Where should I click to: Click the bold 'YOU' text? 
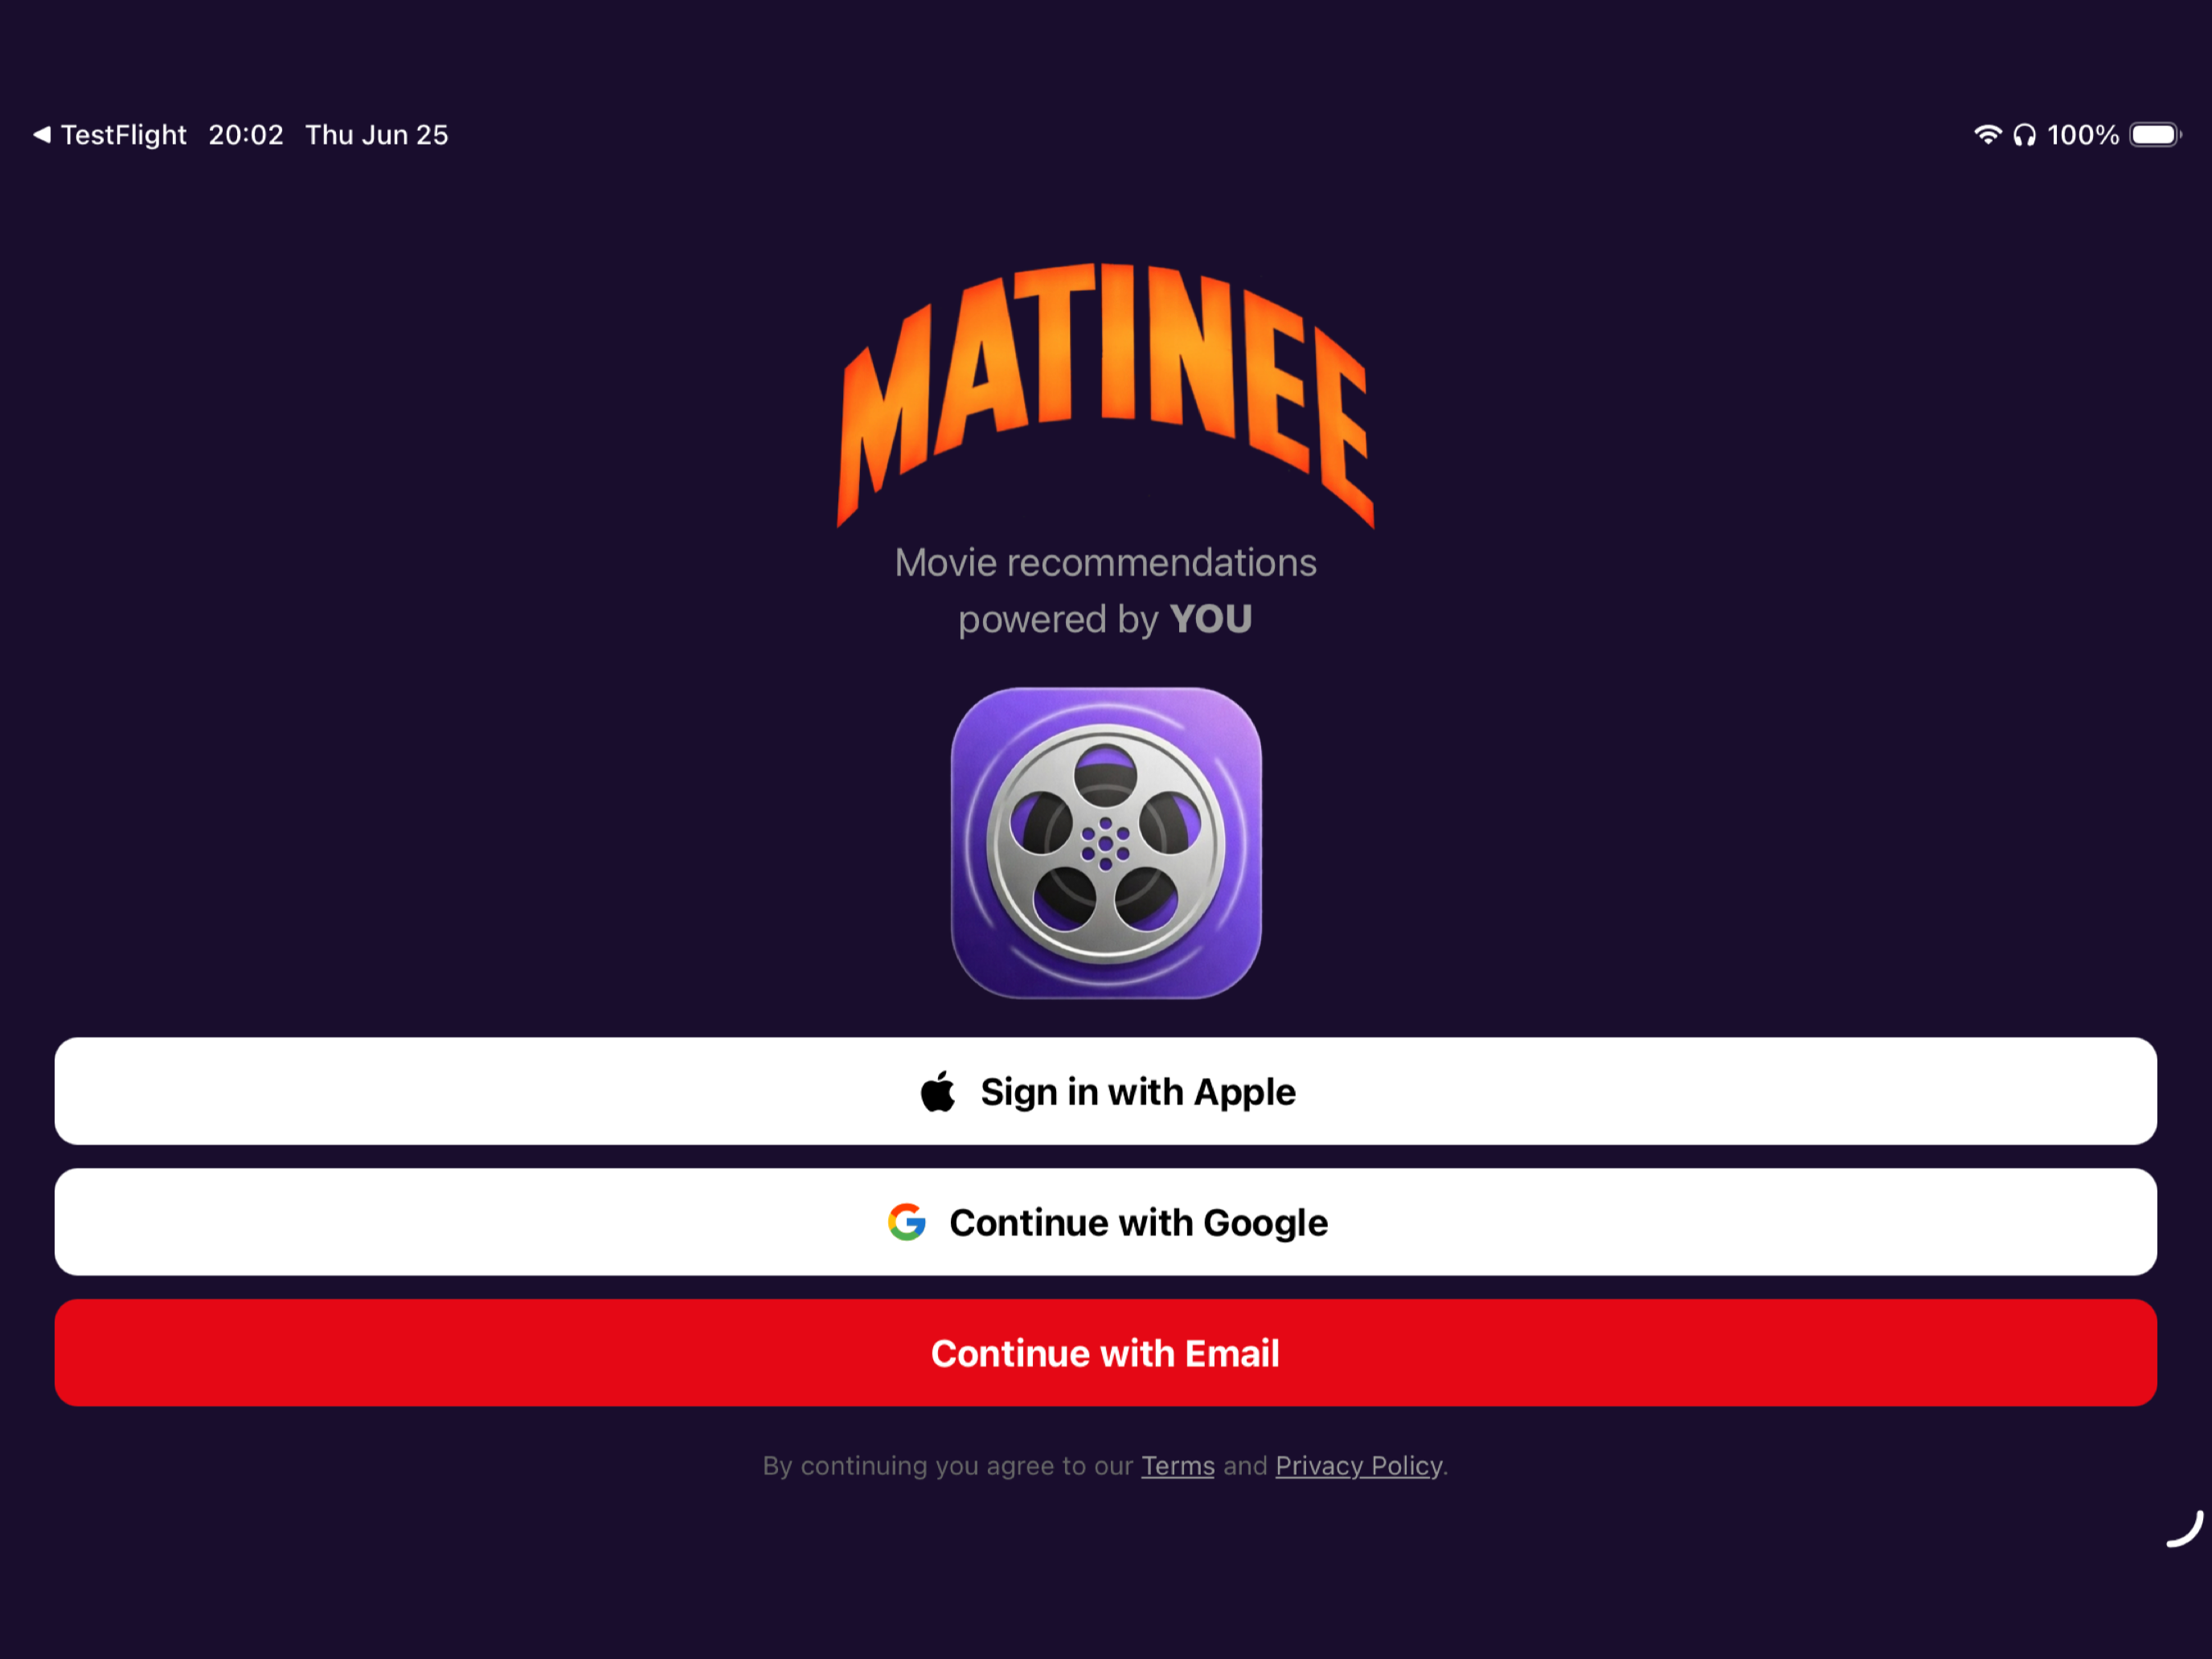(x=1211, y=619)
